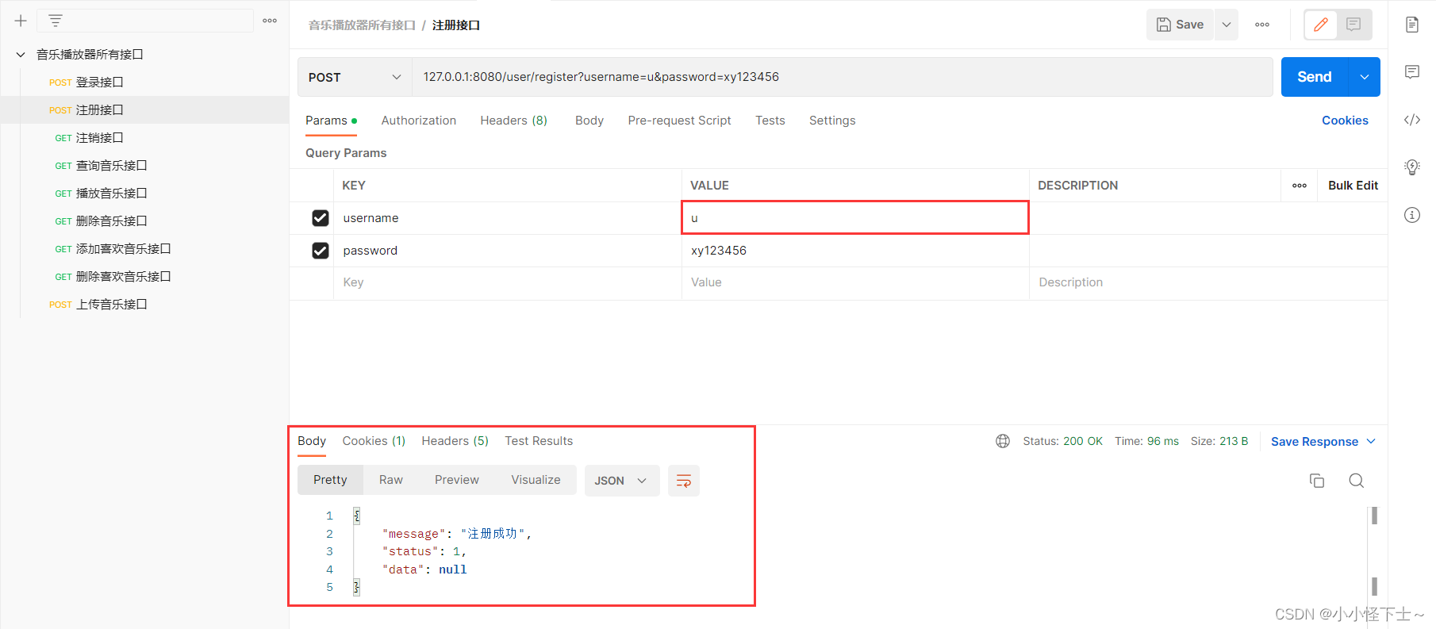Click the Save Response link
The height and width of the screenshot is (629, 1436).
1315,442
